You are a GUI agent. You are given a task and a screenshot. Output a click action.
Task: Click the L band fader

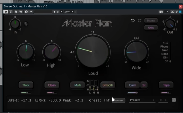[90, 85]
